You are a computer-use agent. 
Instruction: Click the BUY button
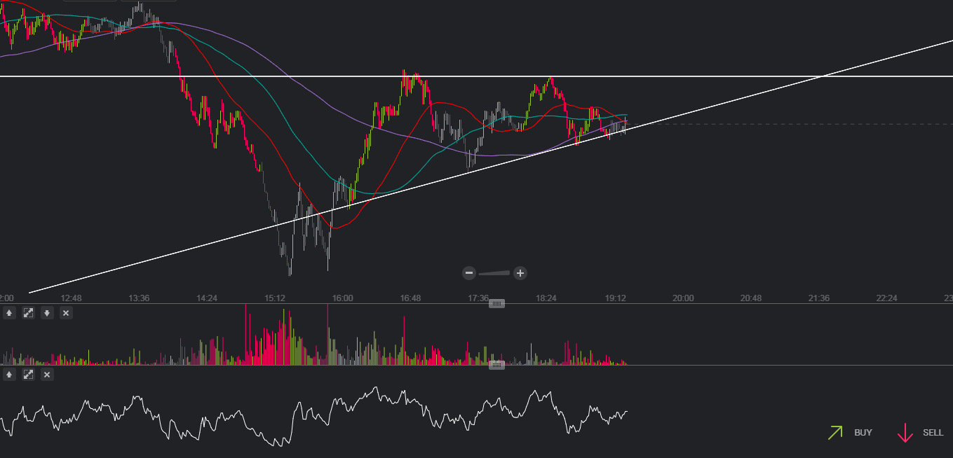[850, 433]
